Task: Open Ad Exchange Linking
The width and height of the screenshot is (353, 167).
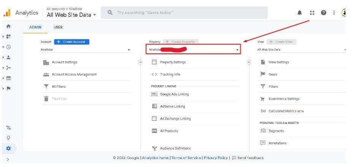Action: click(x=176, y=119)
